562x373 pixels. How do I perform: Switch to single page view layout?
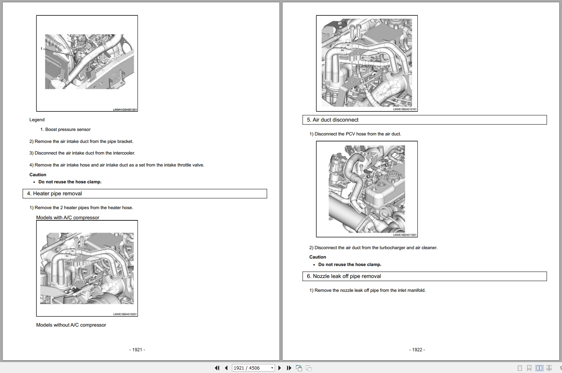pyautogui.click(x=520, y=368)
